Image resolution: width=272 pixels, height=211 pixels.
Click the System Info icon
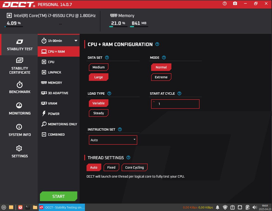19,127
